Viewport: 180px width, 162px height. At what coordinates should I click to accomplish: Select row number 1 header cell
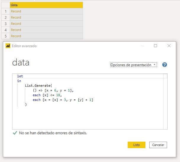point(5,11)
